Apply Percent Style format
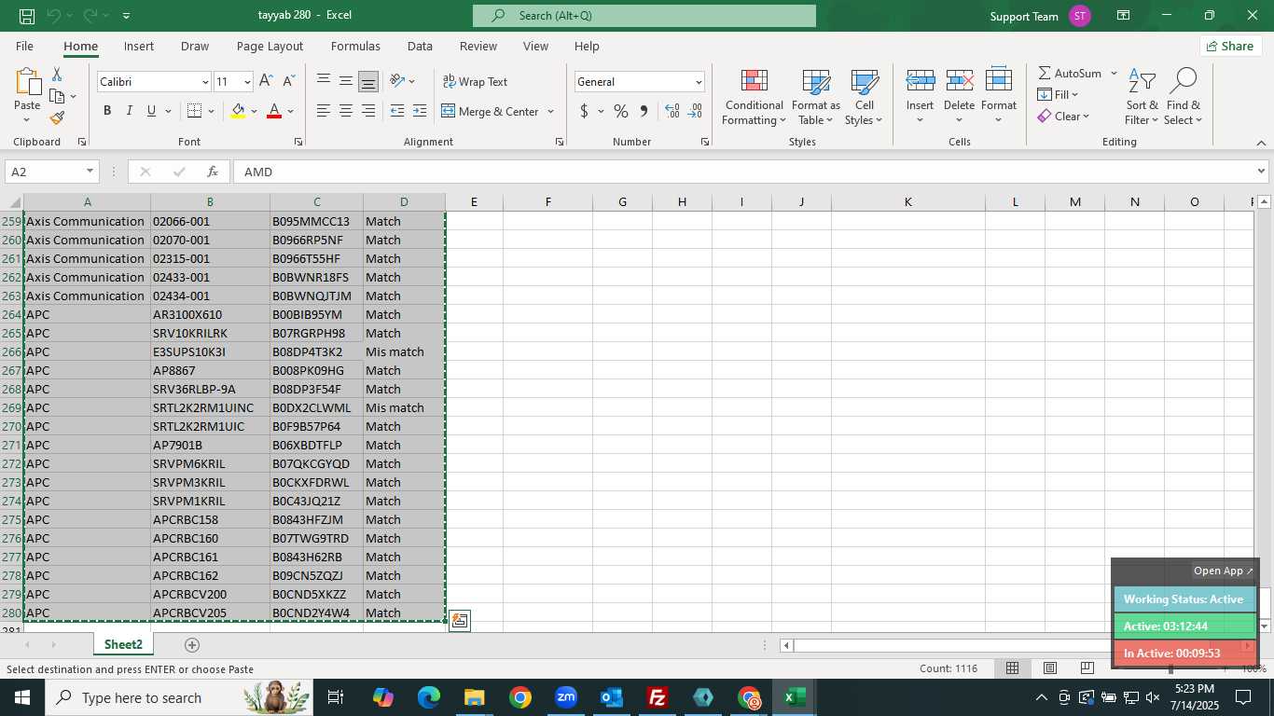This screenshot has height=716, width=1274. tap(620, 111)
